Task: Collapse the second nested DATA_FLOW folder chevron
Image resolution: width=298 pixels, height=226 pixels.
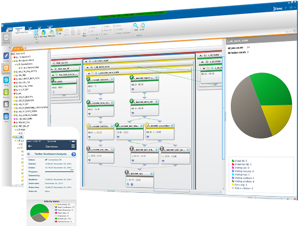Action: (x=88, y=68)
